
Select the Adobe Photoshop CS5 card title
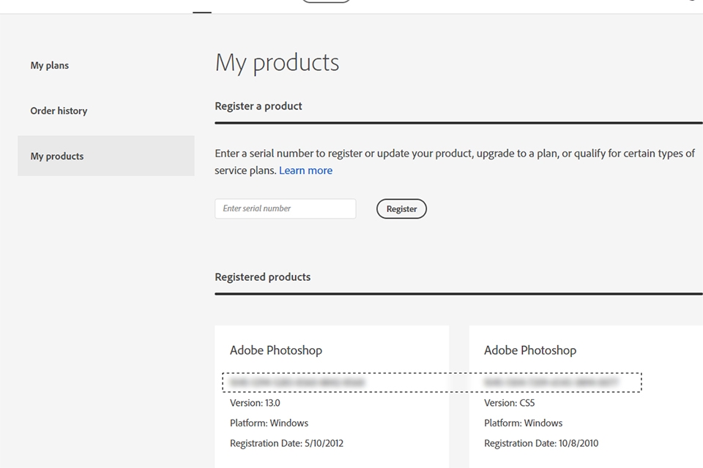tap(530, 350)
